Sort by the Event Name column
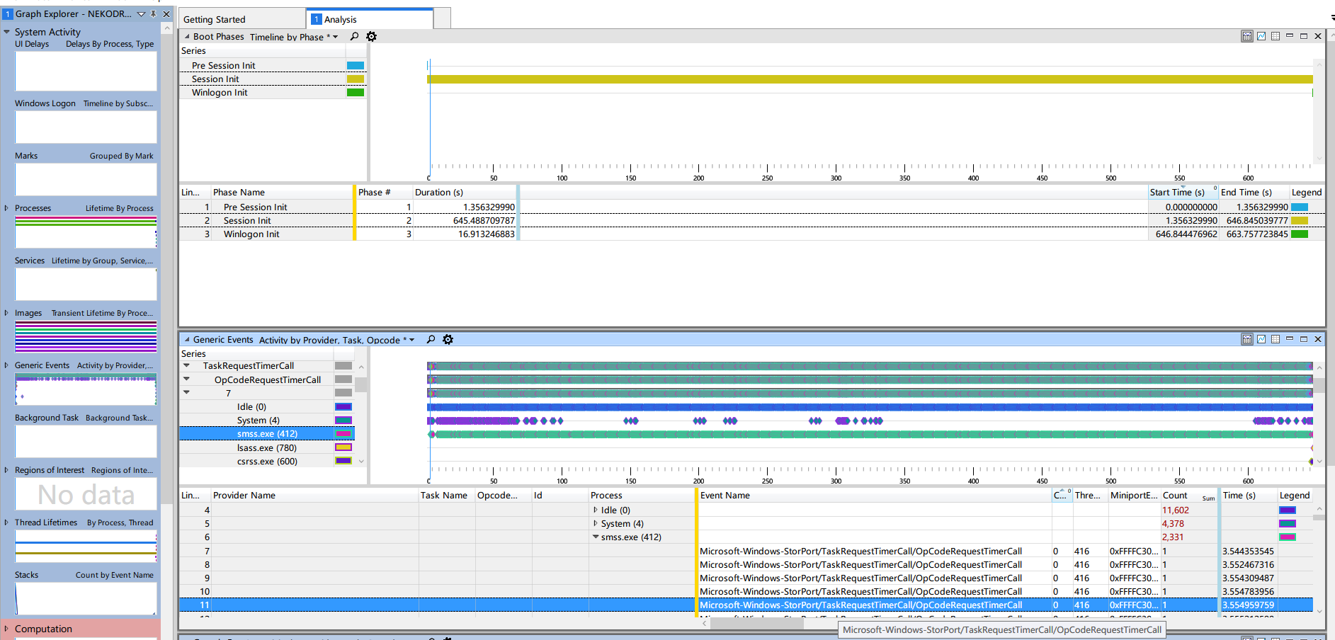 coord(875,495)
